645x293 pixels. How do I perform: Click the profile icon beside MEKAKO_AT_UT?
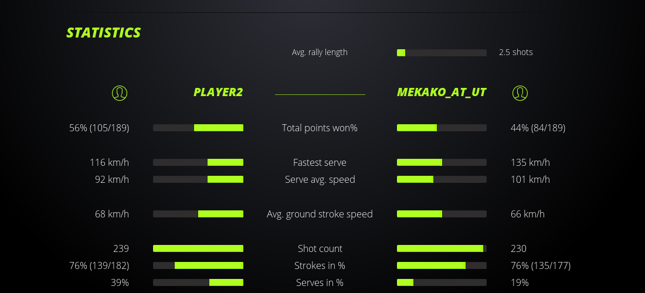pyautogui.click(x=520, y=93)
